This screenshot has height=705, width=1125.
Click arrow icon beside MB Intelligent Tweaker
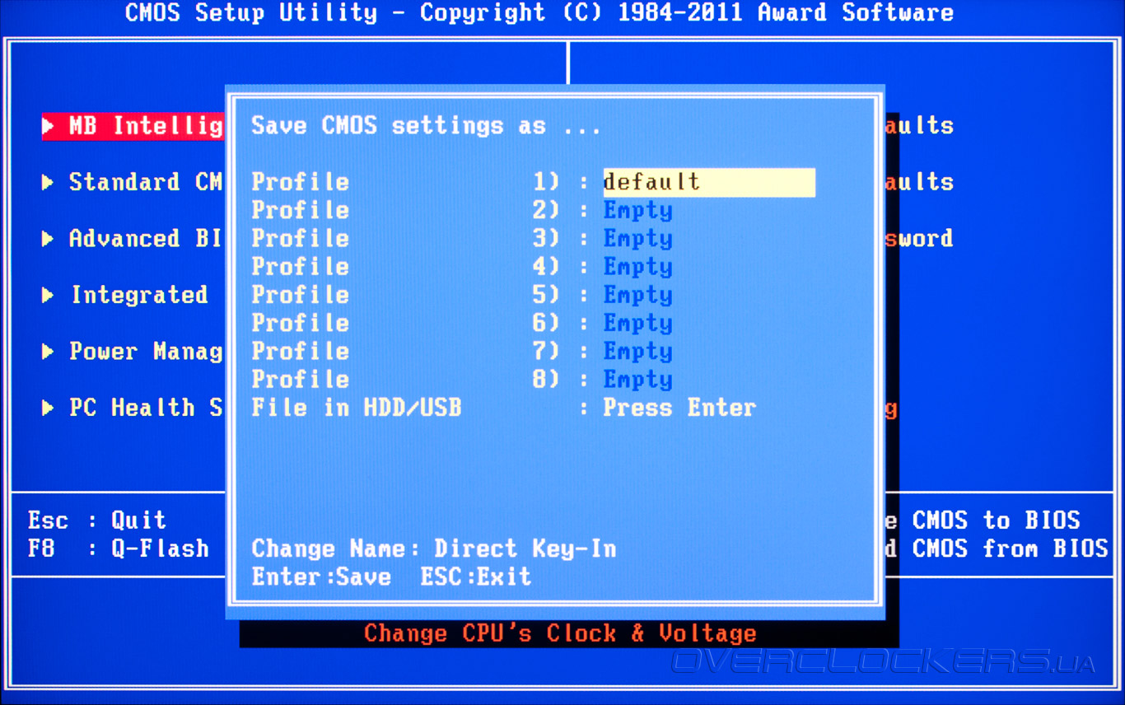point(48,126)
